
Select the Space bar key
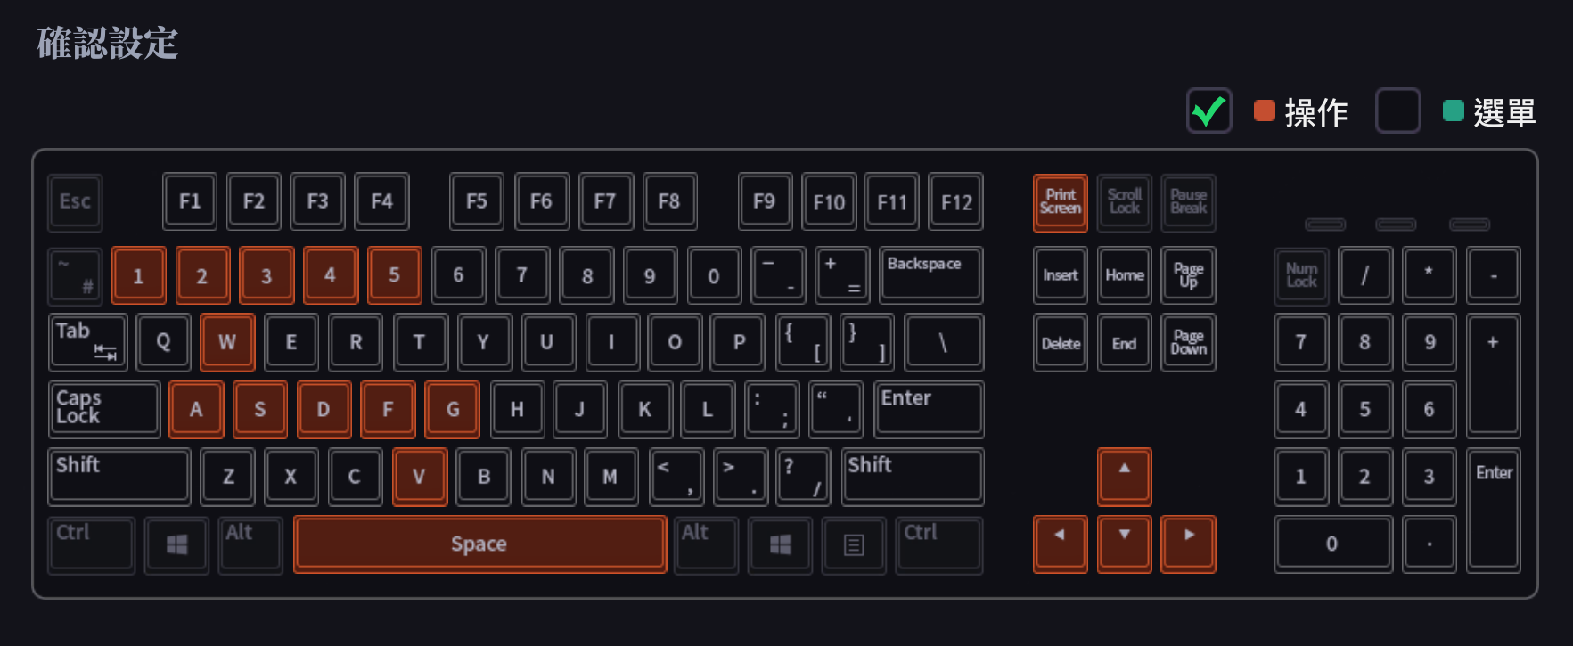coord(479,544)
